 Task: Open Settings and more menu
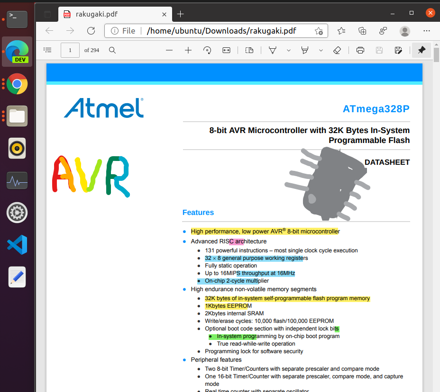pos(427,31)
